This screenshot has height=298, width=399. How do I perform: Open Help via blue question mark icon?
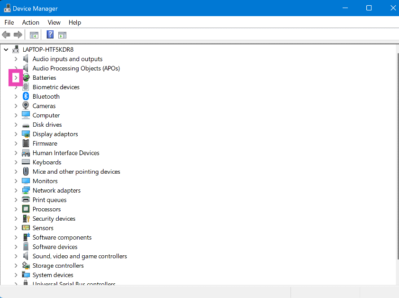pos(50,35)
